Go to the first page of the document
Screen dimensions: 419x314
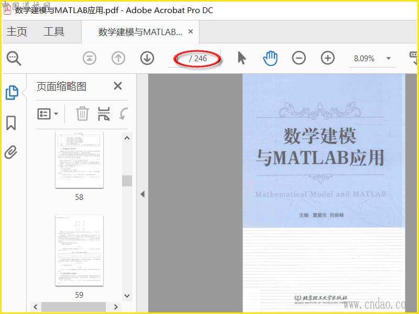[90, 58]
